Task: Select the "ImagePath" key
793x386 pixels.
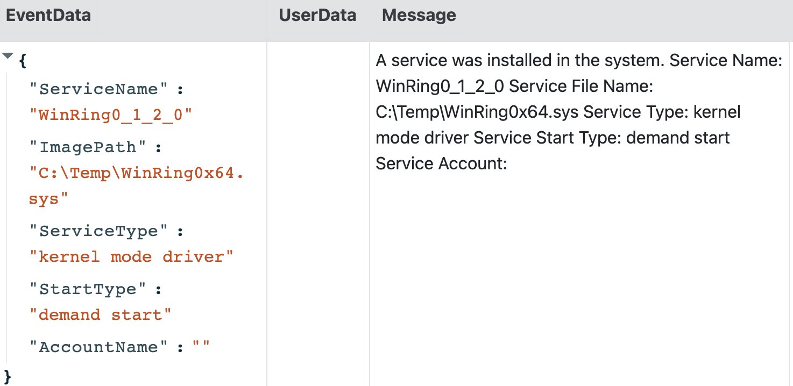Action: click(x=89, y=147)
